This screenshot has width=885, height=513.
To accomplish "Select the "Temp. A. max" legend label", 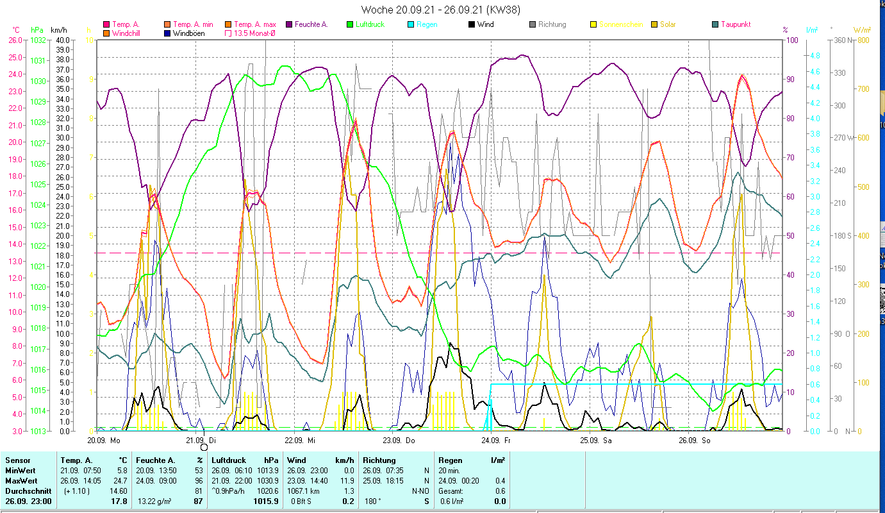I will click(x=255, y=24).
